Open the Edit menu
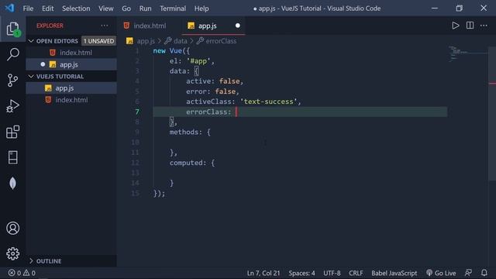This screenshot has height=279, width=496. tap(48, 9)
